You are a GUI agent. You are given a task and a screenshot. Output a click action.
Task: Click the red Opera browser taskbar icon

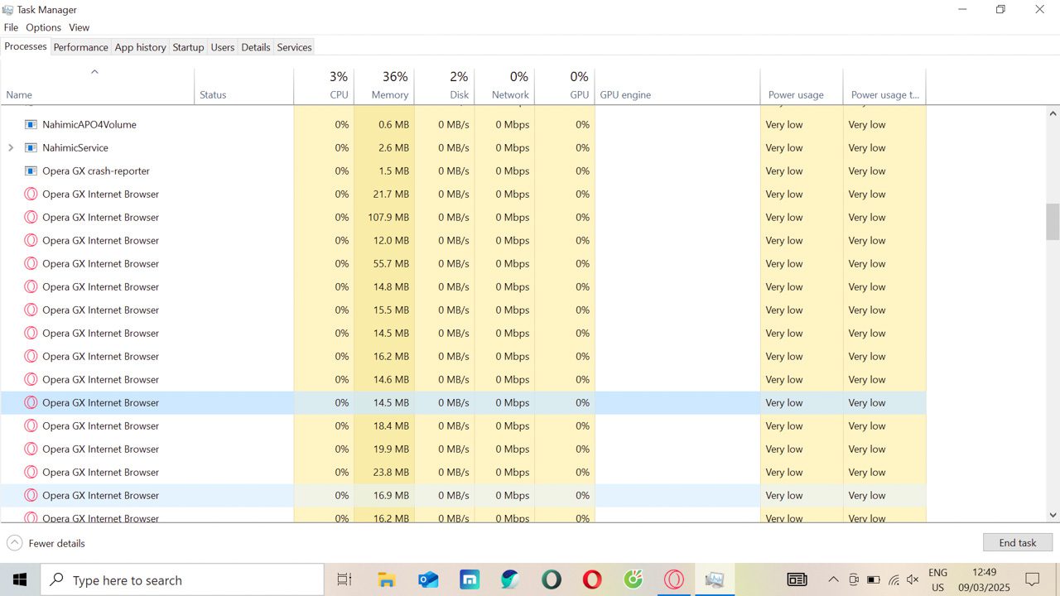click(592, 579)
